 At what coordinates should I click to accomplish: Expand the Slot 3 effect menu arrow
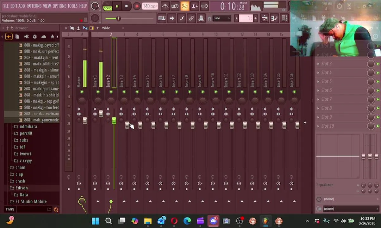tap(318, 64)
